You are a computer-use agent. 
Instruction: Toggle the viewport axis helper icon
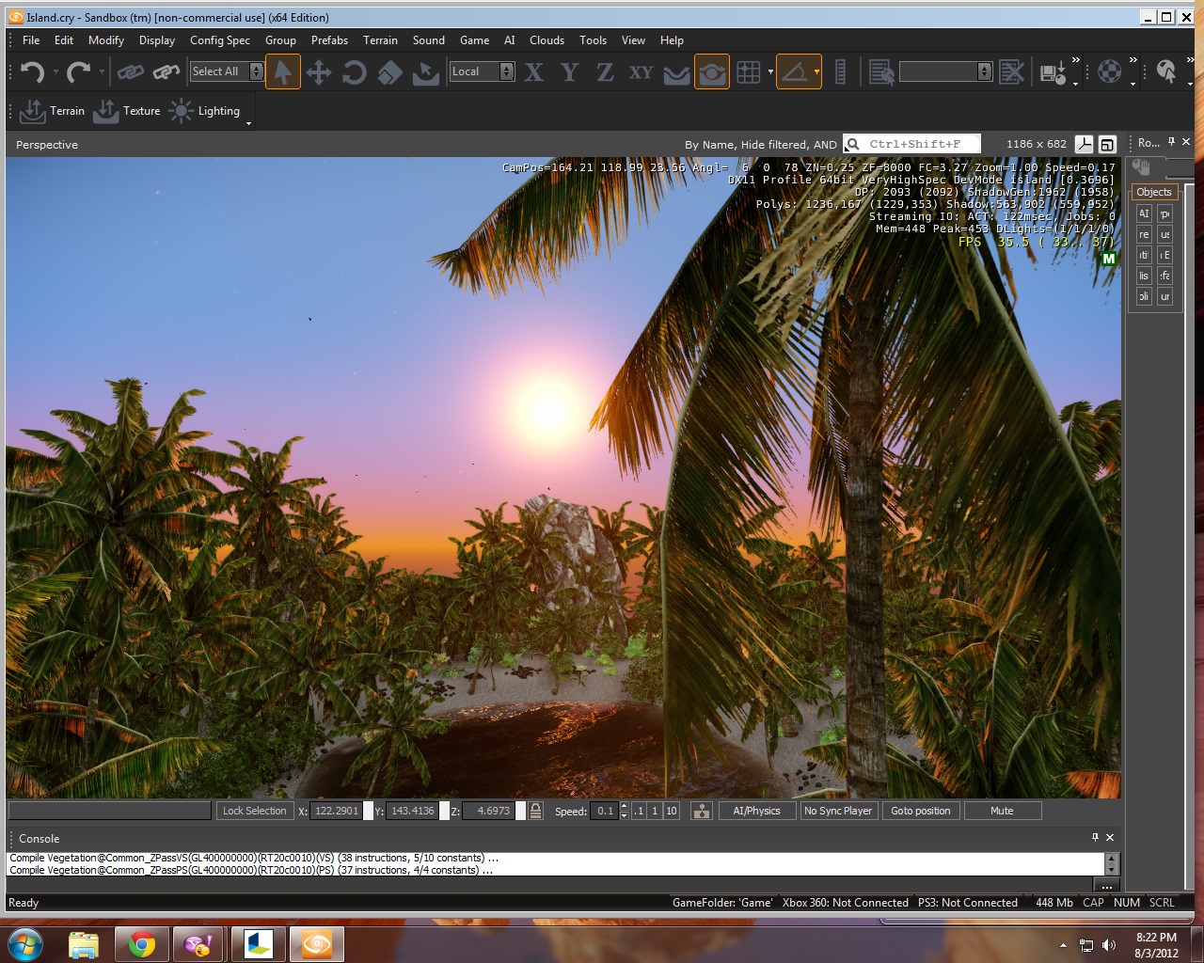point(1085,144)
